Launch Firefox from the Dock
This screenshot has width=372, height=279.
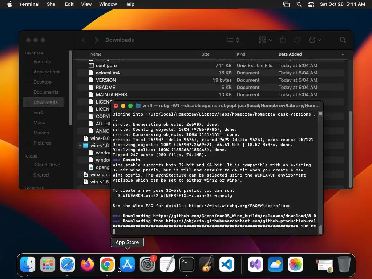pyautogui.click(x=87, y=264)
